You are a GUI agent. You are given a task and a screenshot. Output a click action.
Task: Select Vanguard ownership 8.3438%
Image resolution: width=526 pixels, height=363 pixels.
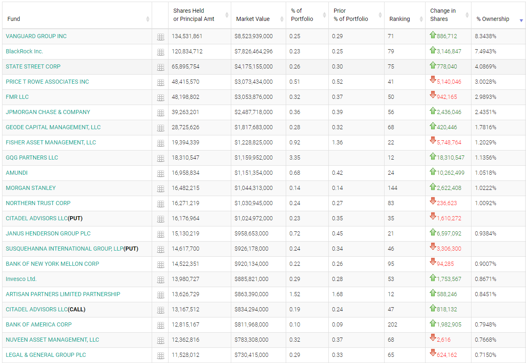[x=485, y=36]
